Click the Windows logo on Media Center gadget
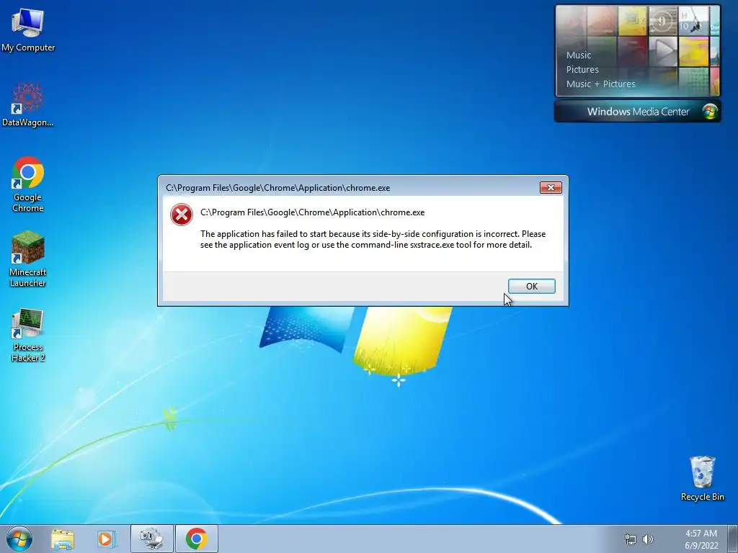 click(709, 112)
